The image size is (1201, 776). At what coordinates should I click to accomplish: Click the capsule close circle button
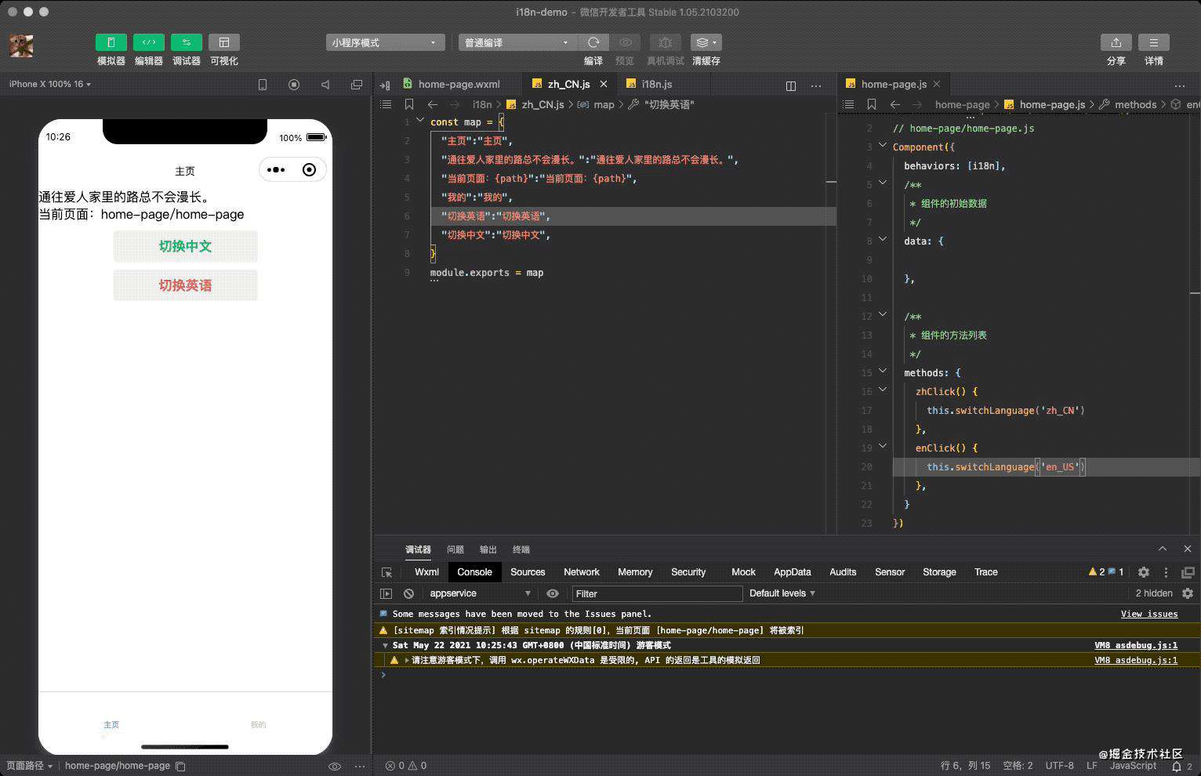click(310, 170)
